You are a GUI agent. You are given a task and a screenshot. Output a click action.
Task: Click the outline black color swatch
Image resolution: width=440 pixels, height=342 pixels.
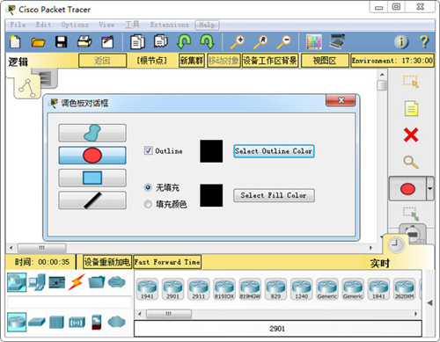tap(211, 151)
